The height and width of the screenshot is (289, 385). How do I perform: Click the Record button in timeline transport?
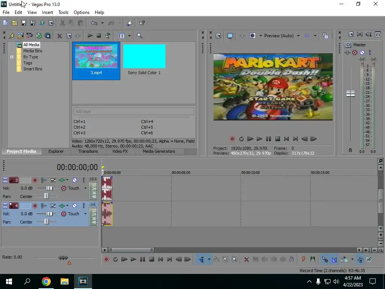tap(106, 259)
